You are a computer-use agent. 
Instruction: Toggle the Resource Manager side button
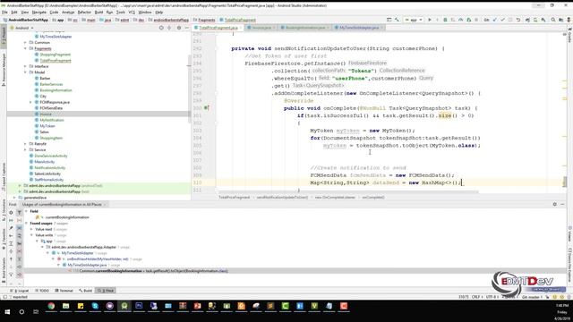click(x=4, y=70)
